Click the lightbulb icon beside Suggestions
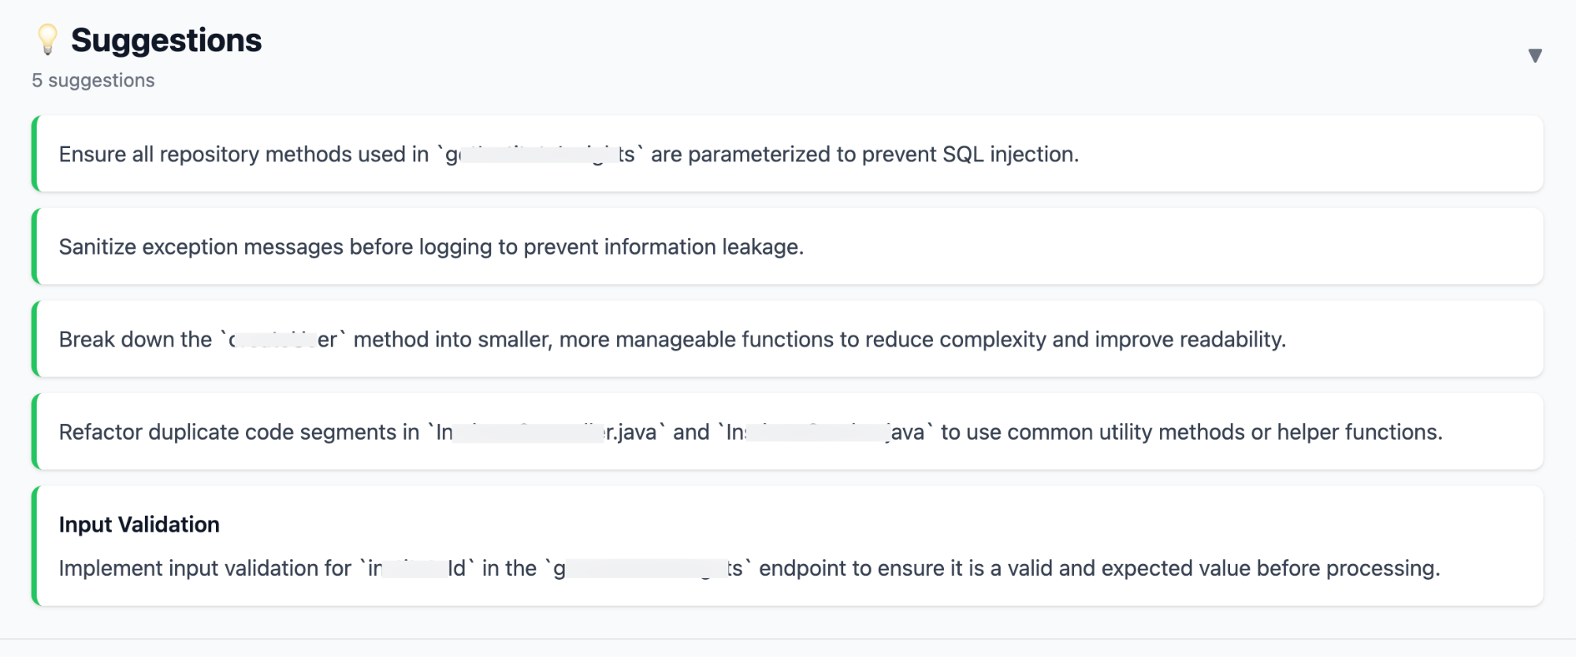Screen dimensions: 1576x657 click(x=46, y=39)
